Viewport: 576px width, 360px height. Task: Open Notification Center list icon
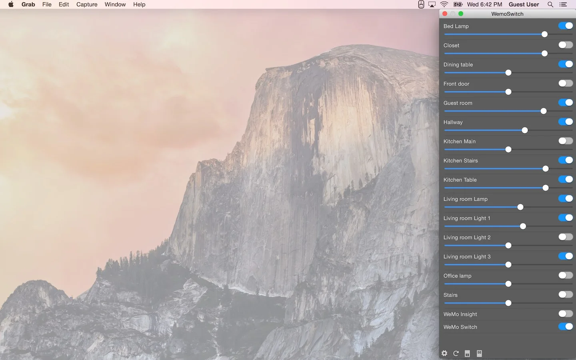(563, 4)
